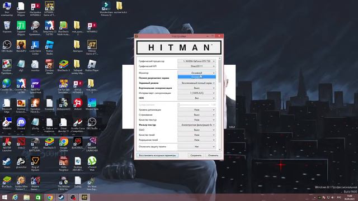Select the gLauncher desktop icon
Viewport: 358px width, 201px height.
(x=21, y=162)
